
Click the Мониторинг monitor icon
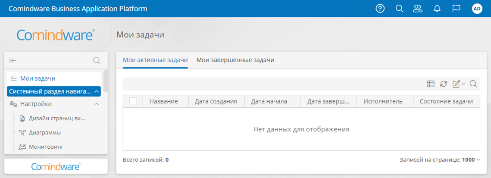pos(22,147)
